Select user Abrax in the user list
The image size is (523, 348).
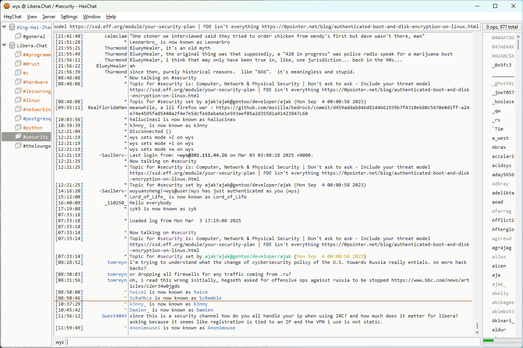(x=499, y=147)
